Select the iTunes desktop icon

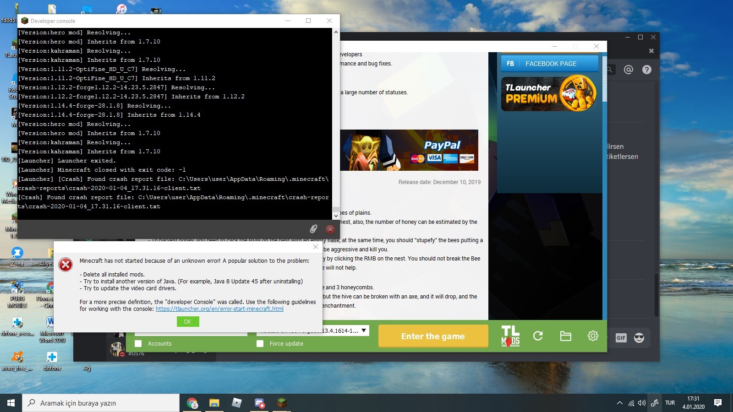click(121, 9)
